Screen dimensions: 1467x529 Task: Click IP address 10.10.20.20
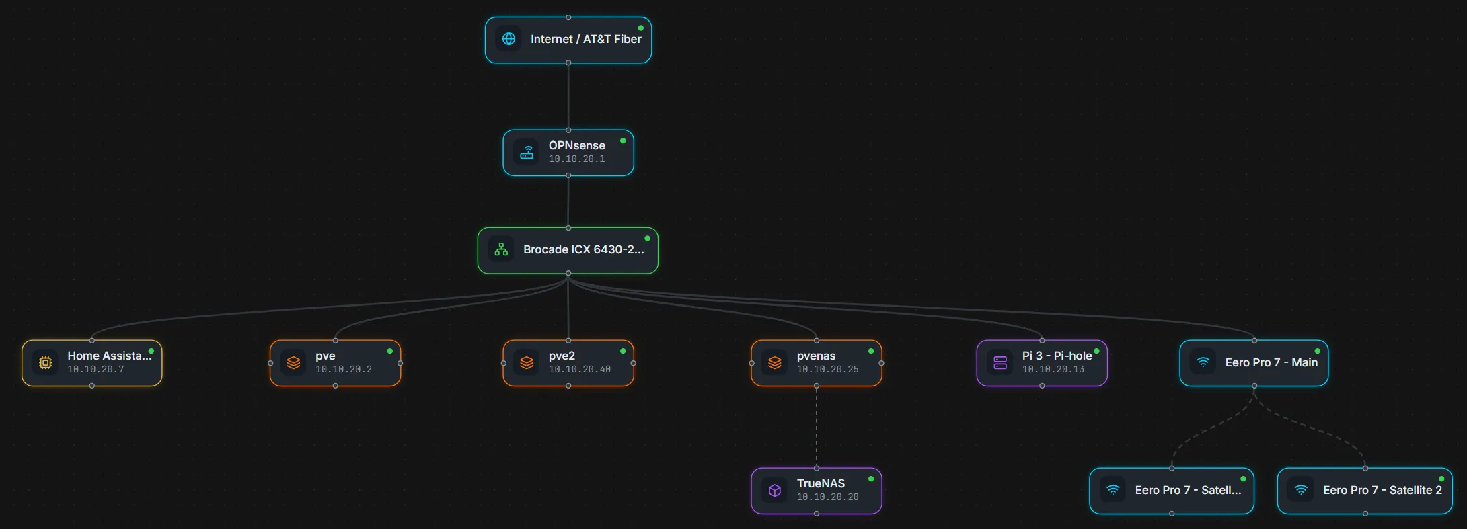[827, 497]
